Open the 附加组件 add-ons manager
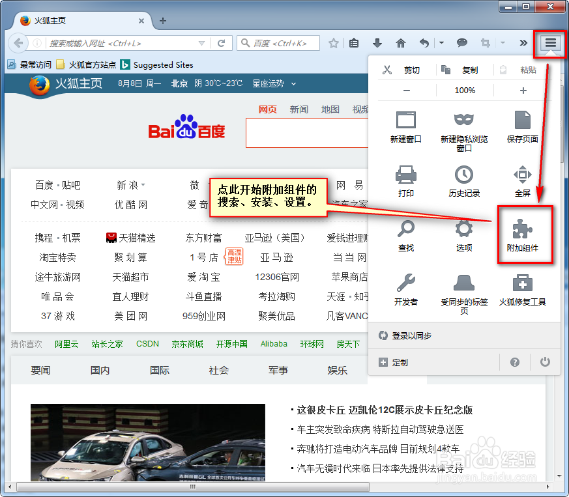 click(x=523, y=234)
